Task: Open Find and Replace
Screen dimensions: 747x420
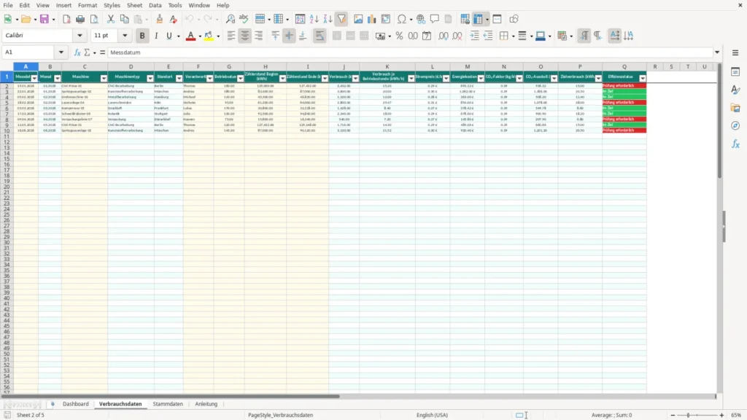Action: pos(230,19)
